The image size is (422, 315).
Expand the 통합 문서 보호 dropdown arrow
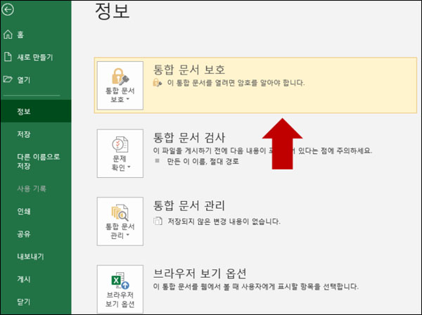click(128, 99)
